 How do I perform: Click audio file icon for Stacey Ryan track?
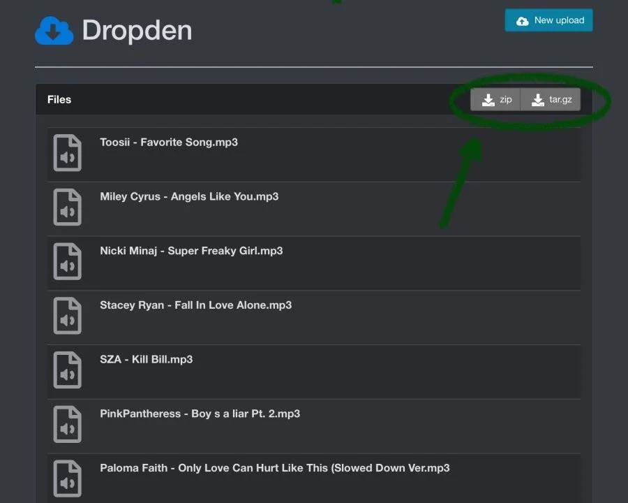tap(67, 316)
